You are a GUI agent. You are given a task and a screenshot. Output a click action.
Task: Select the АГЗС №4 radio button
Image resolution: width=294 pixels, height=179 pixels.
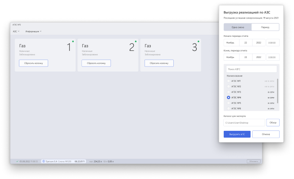tap(228, 97)
